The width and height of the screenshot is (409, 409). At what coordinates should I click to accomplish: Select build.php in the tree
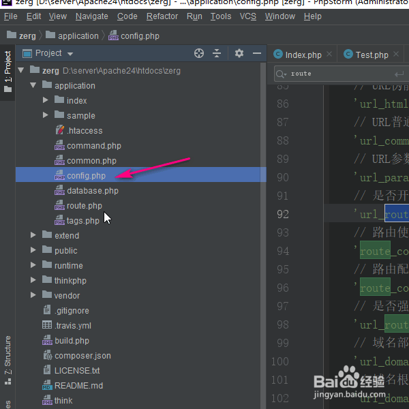point(65,341)
